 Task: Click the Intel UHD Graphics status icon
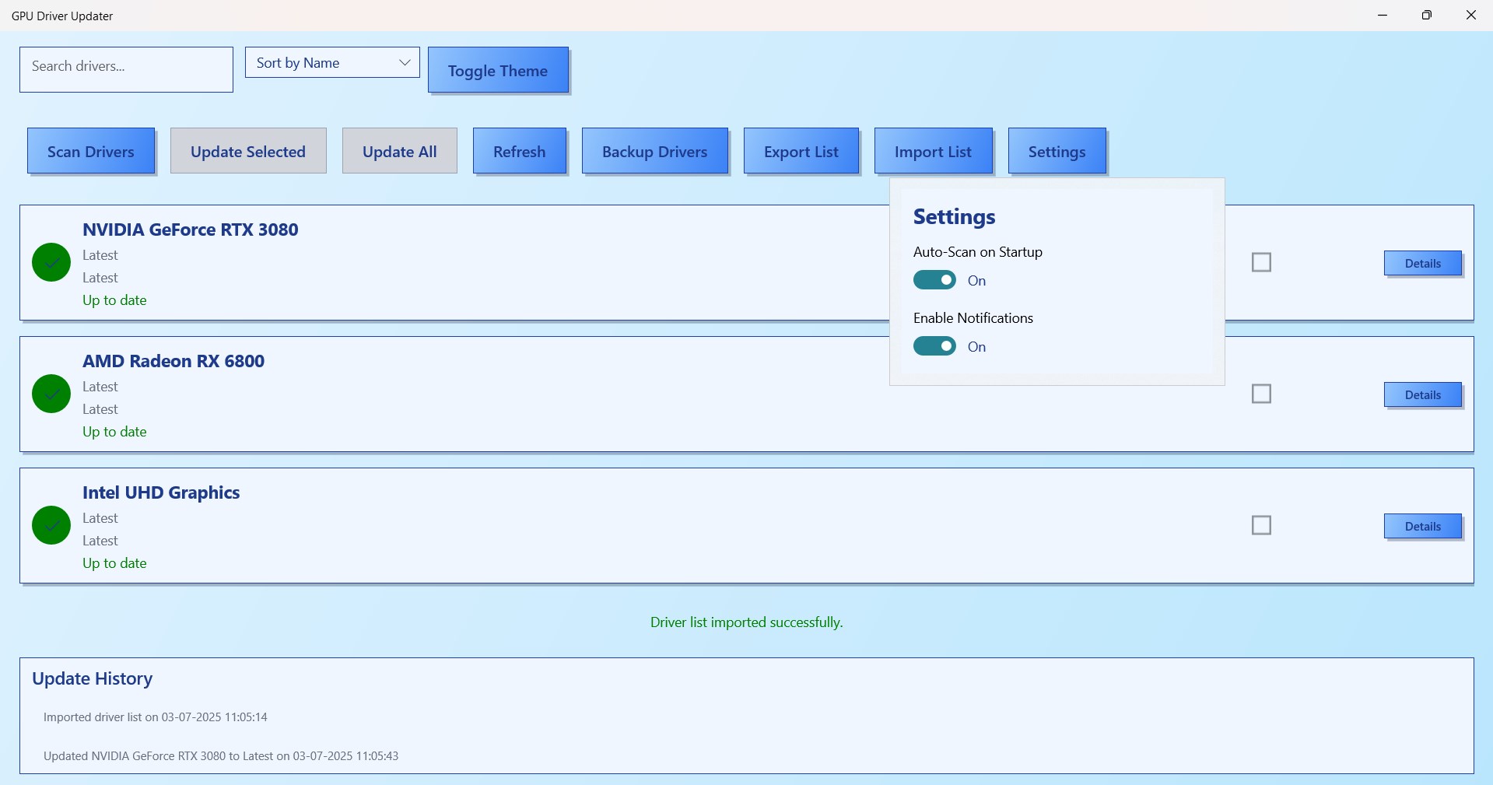(x=50, y=525)
